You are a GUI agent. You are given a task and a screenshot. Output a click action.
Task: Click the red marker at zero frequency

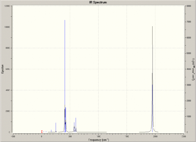click(x=42, y=132)
